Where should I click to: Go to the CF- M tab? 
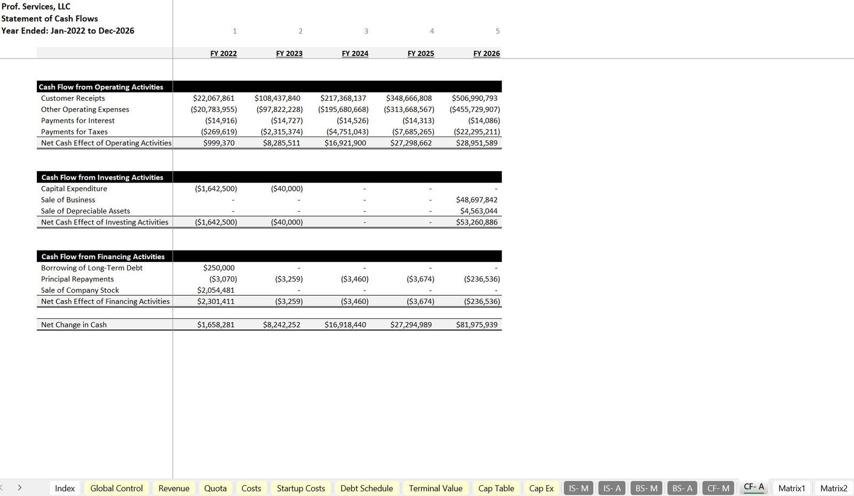tap(718, 488)
